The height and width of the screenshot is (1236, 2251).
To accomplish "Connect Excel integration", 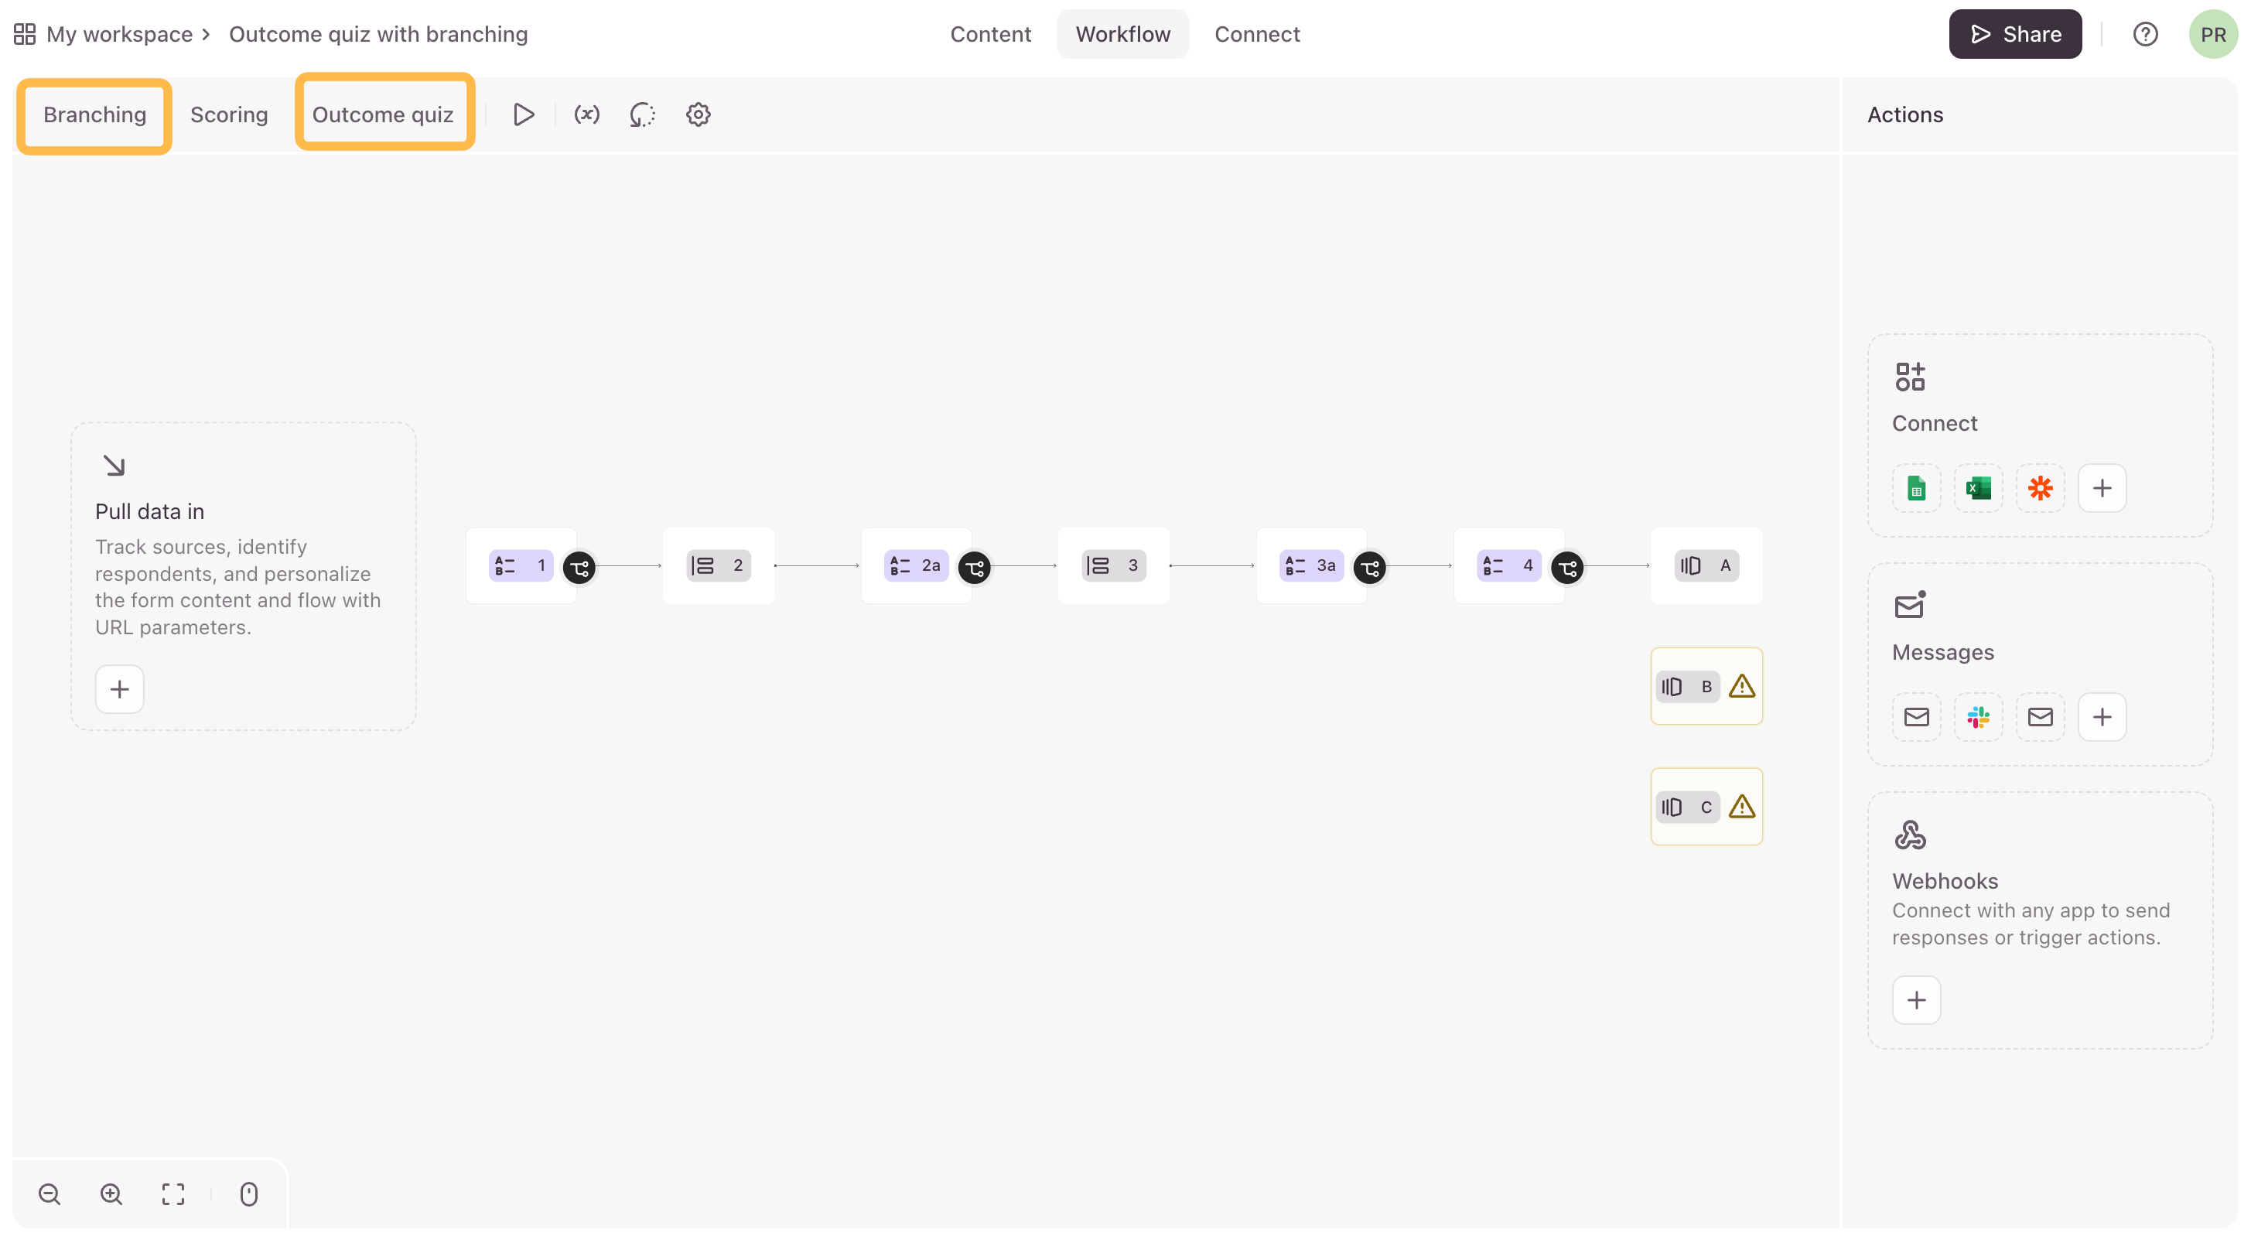I will (x=1977, y=487).
